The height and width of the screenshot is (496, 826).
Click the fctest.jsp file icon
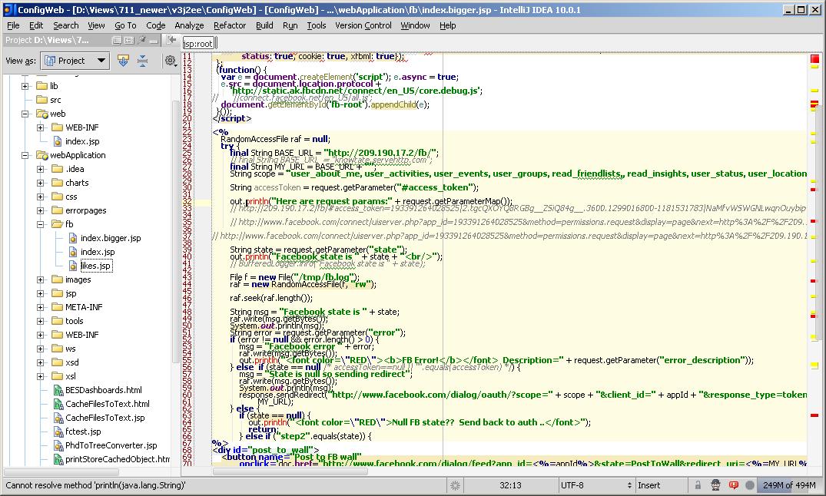[58, 432]
